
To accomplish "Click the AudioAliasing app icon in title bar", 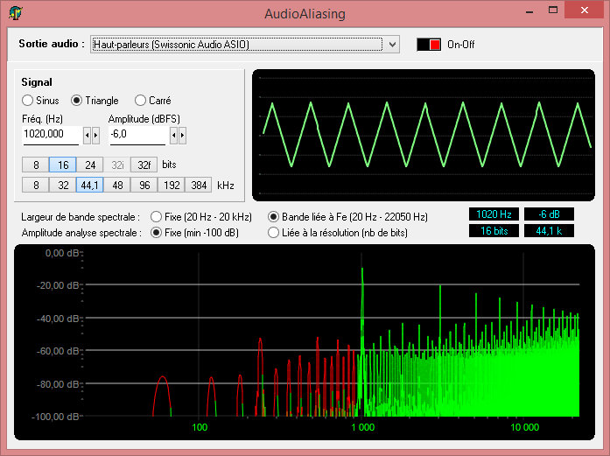I will coord(15,13).
